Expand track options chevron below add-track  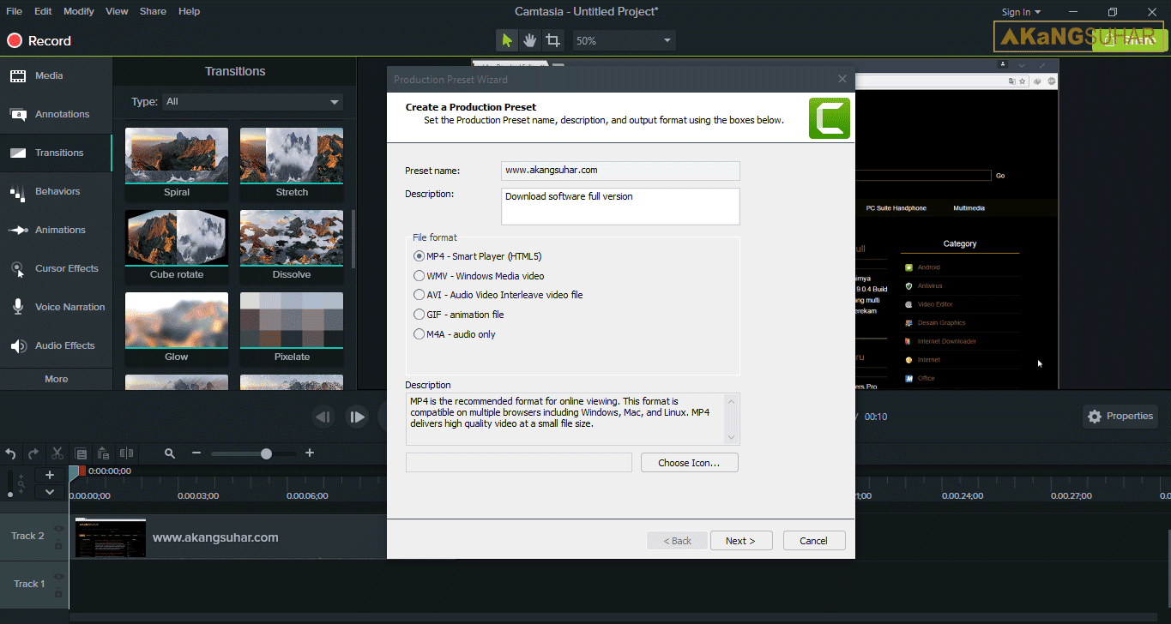(50, 492)
